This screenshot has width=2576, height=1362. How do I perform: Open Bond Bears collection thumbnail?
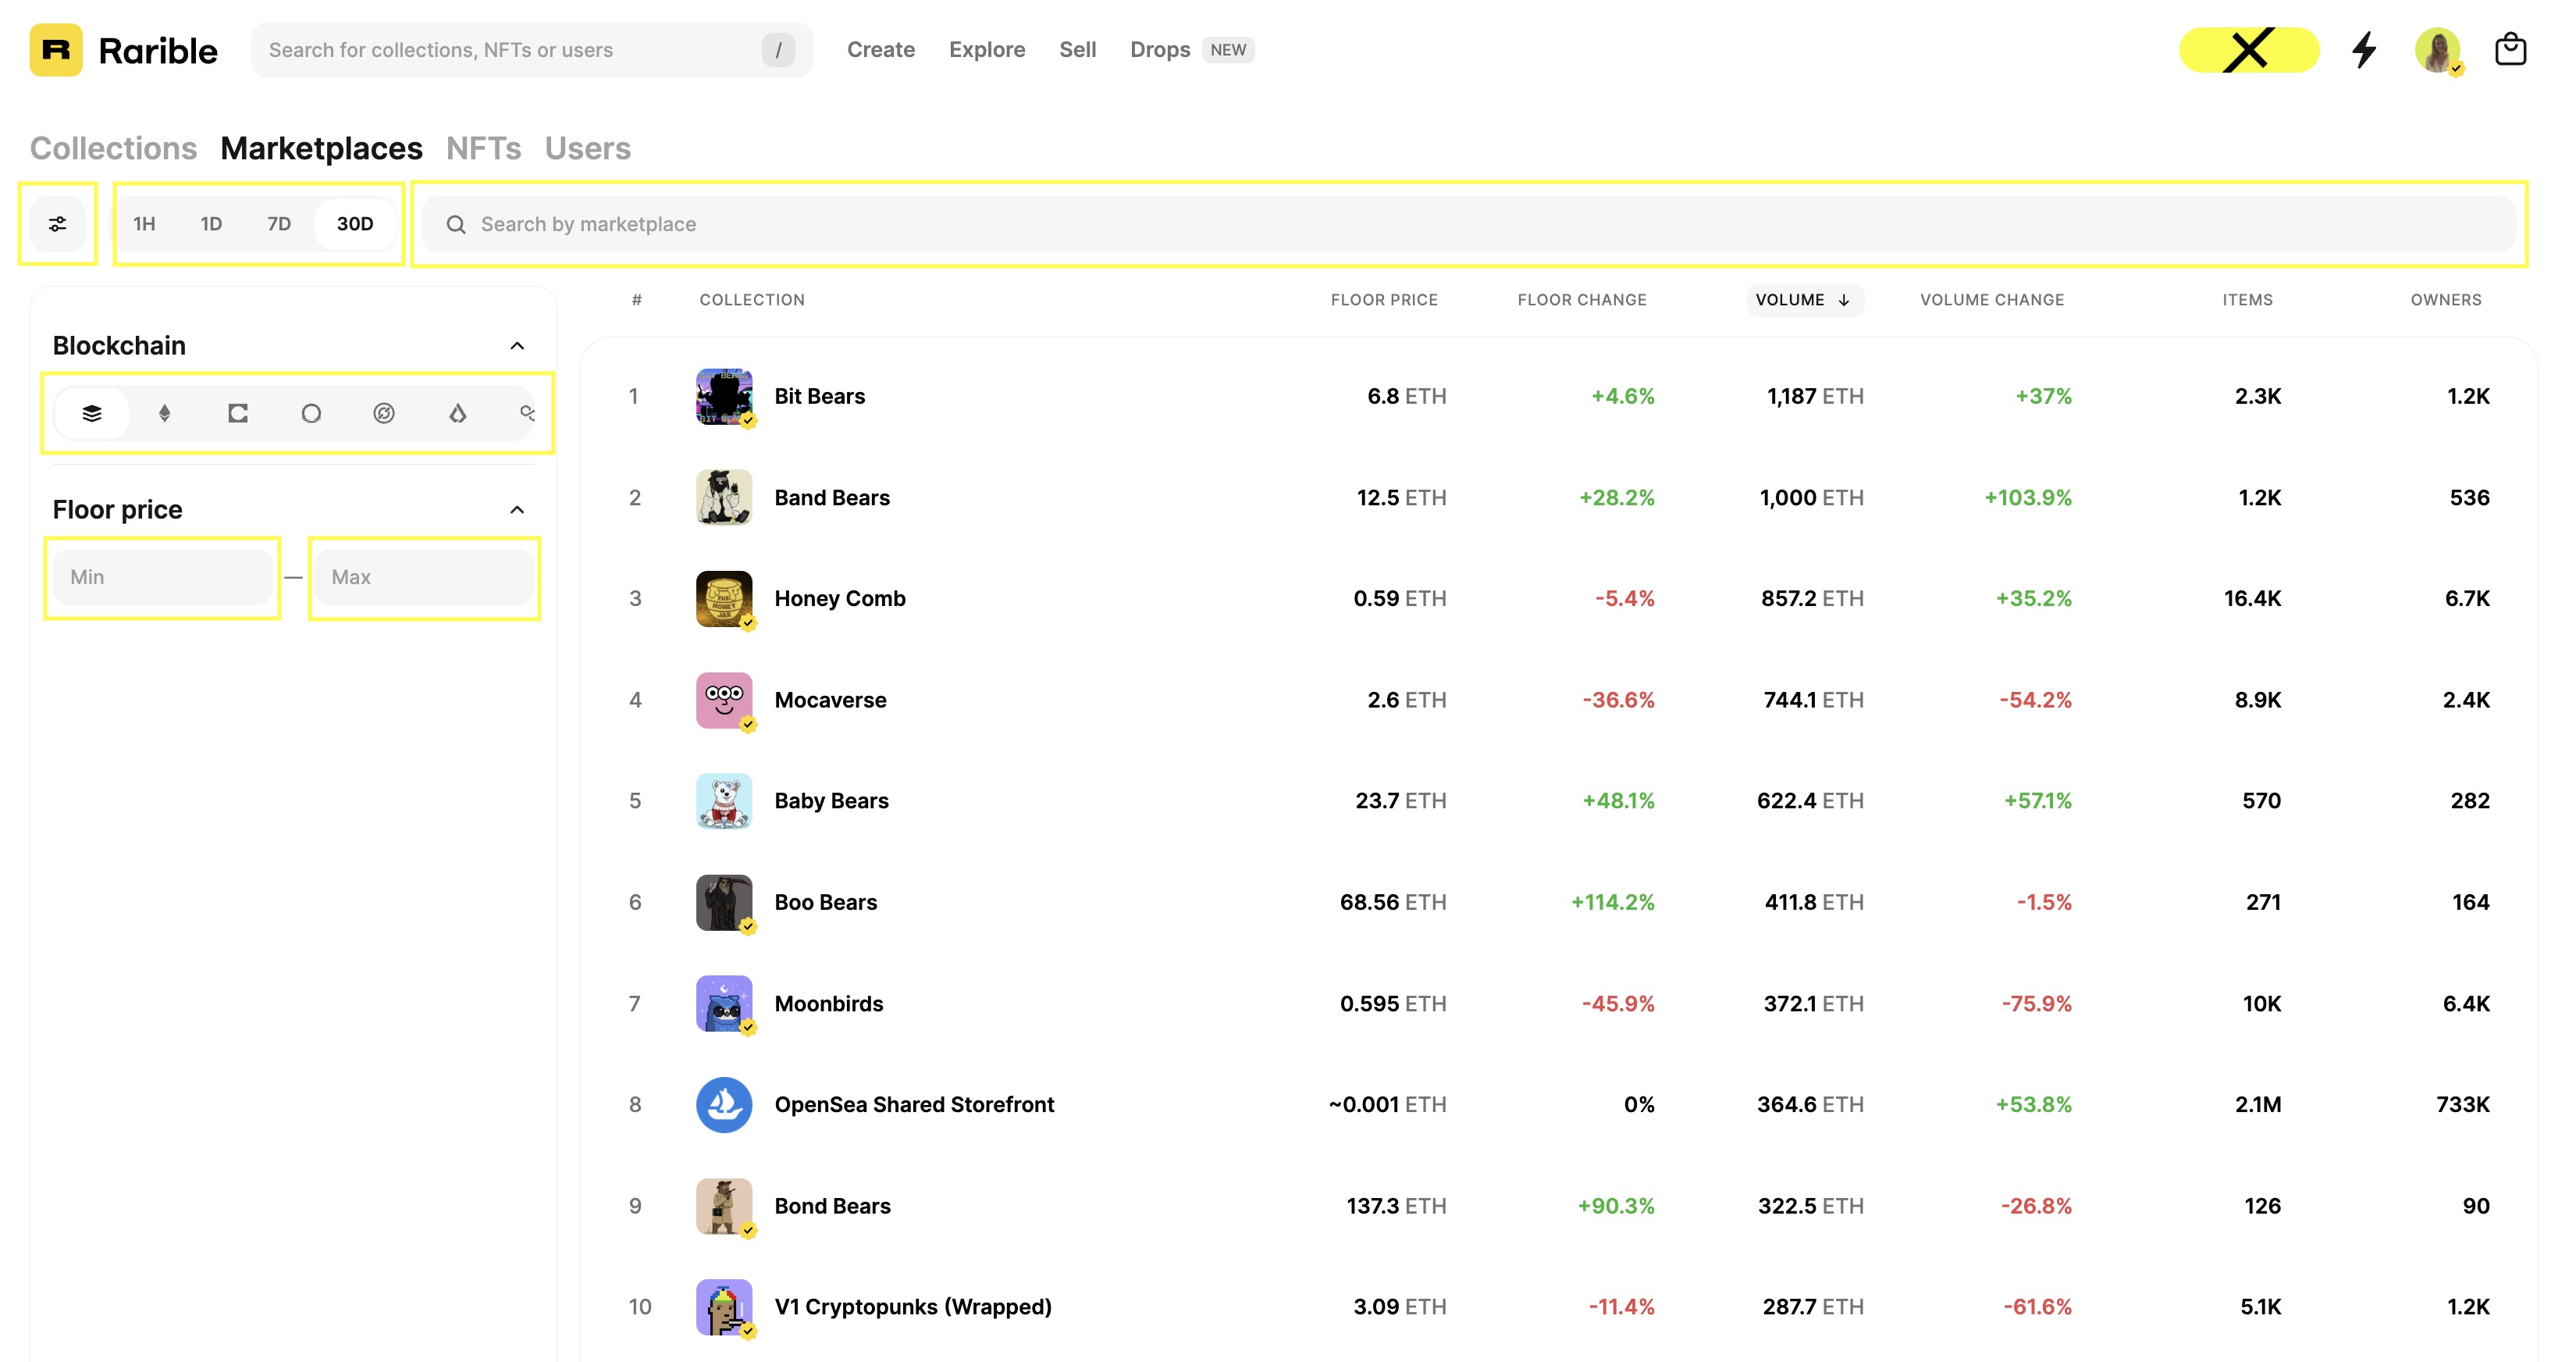pyautogui.click(x=724, y=1206)
